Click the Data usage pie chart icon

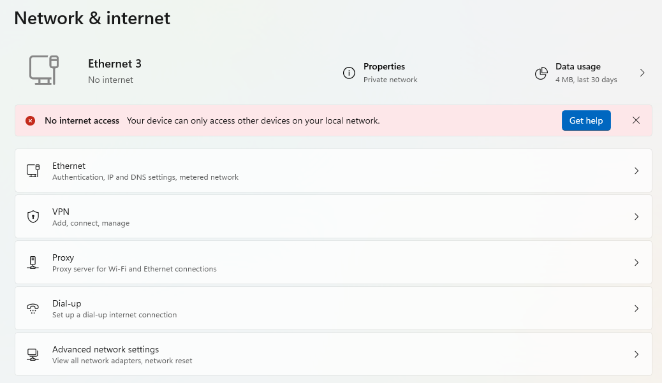(x=541, y=73)
